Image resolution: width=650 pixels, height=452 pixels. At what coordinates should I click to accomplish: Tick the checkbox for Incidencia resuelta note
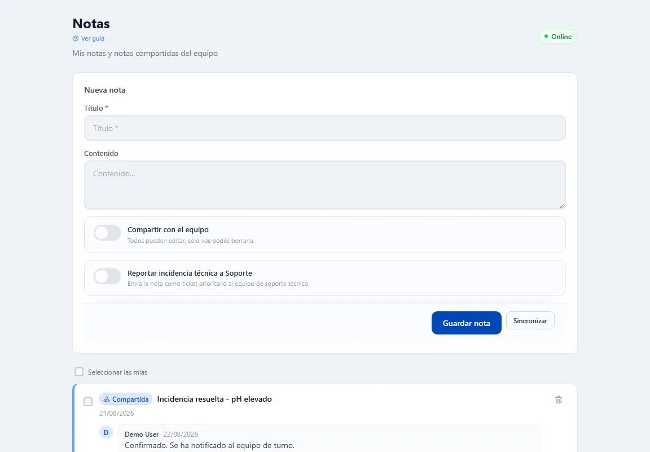pos(88,402)
